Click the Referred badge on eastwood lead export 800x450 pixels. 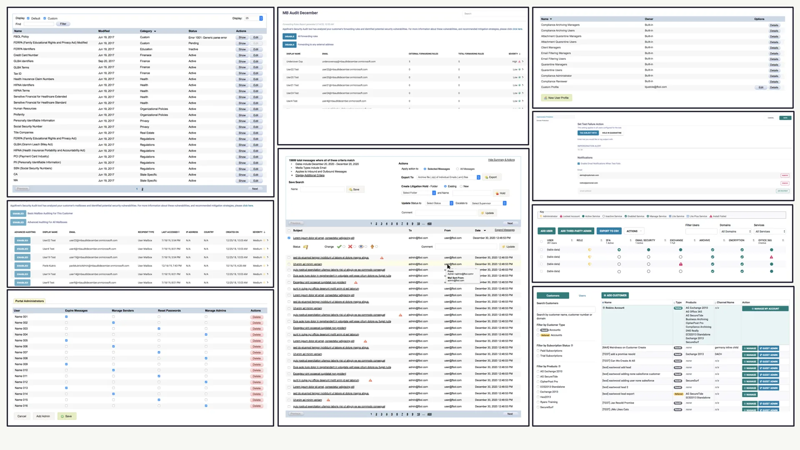click(x=678, y=394)
